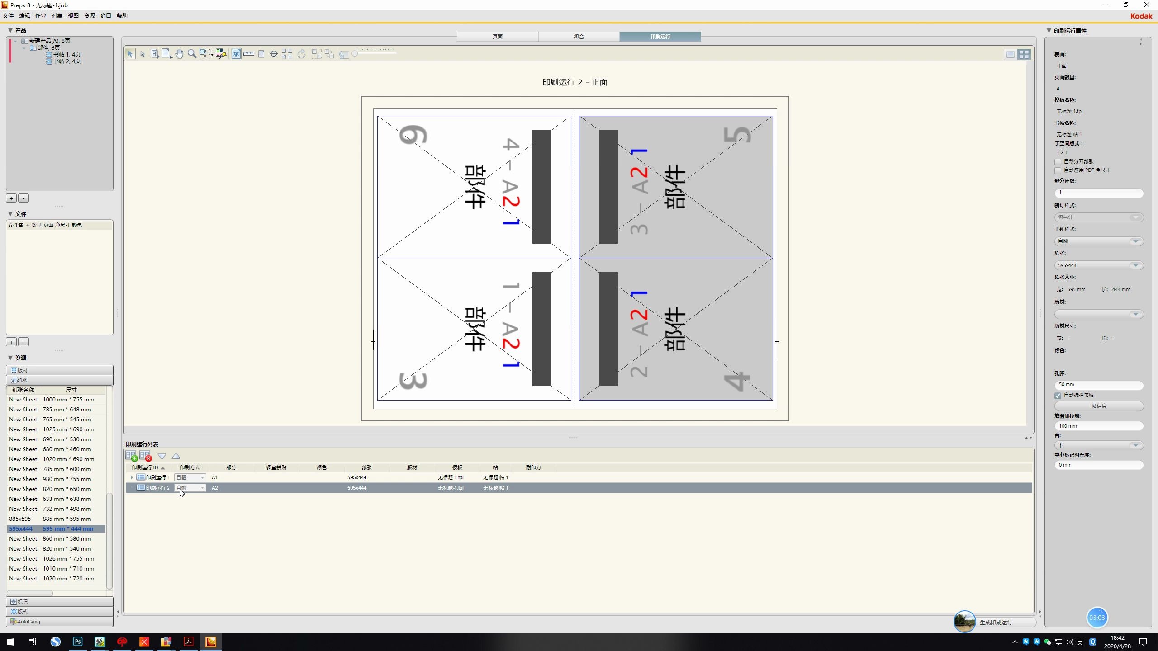Remove product with minus button
This screenshot has height=651, width=1158.
pos(24,198)
